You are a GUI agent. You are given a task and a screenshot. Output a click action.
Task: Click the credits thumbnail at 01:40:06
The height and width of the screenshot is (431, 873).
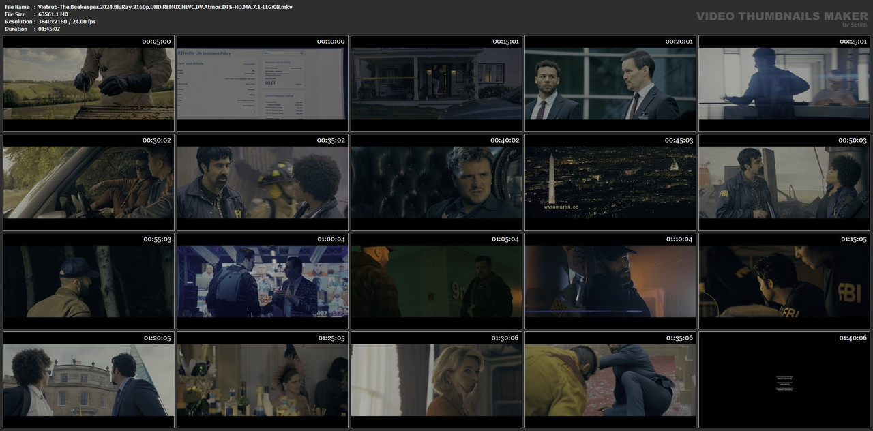[784, 380]
